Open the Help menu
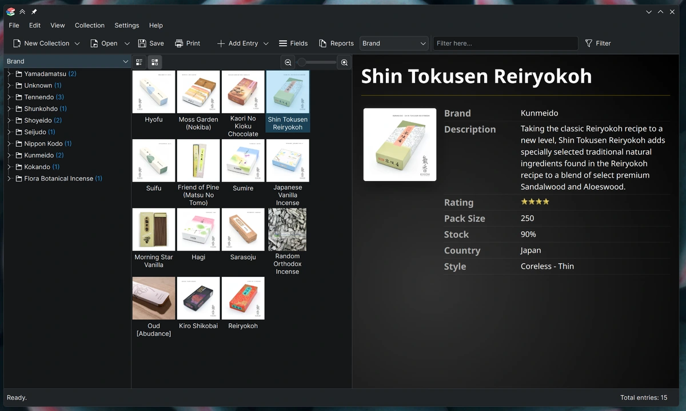Screen dimensions: 686x411 click(x=156, y=25)
